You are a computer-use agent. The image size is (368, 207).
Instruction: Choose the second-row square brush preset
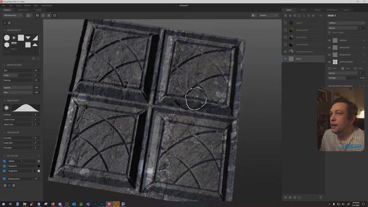(x=28, y=45)
